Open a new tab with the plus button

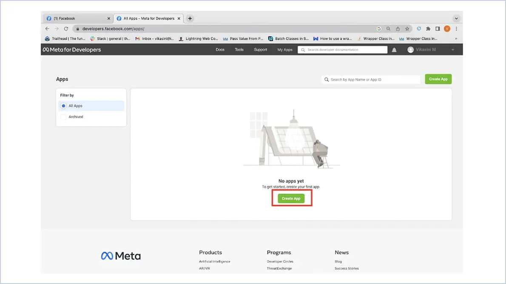click(190, 18)
